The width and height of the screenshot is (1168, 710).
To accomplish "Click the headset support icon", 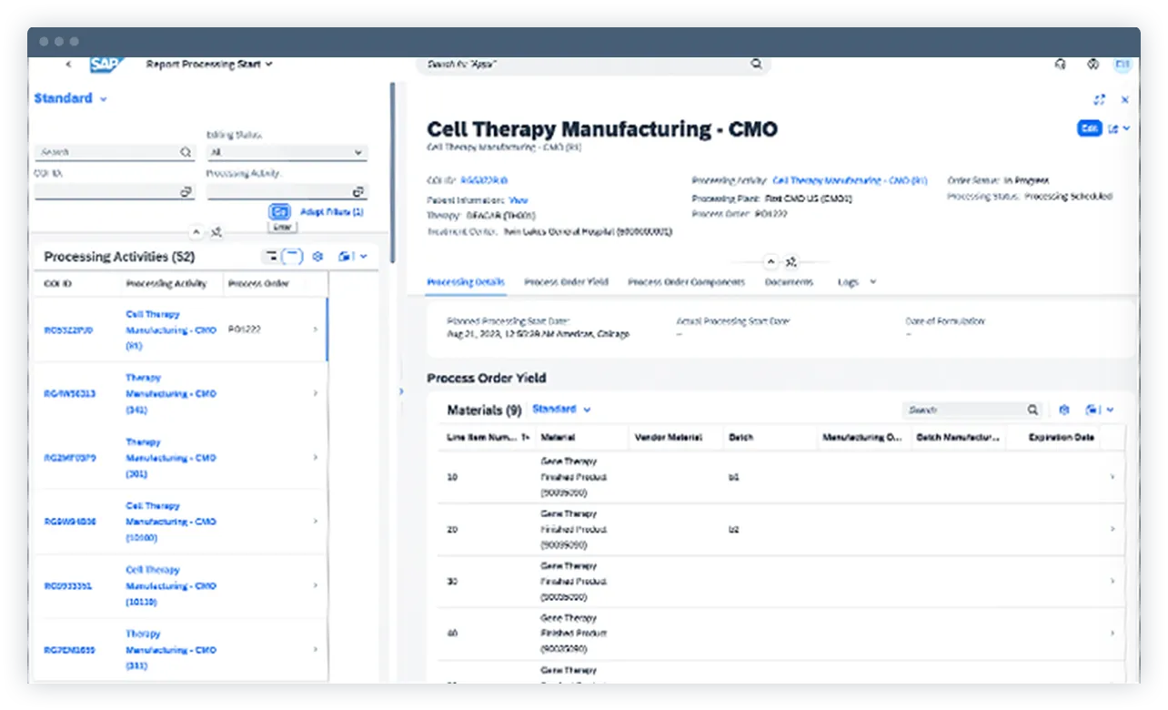I will (x=1060, y=65).
